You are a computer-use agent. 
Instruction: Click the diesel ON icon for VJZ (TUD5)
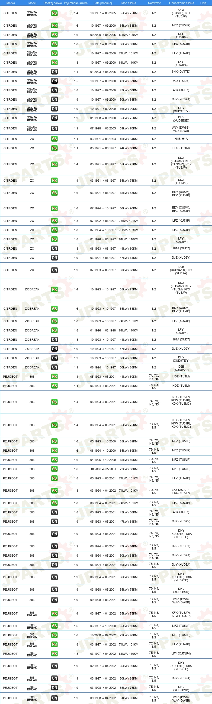54,81
